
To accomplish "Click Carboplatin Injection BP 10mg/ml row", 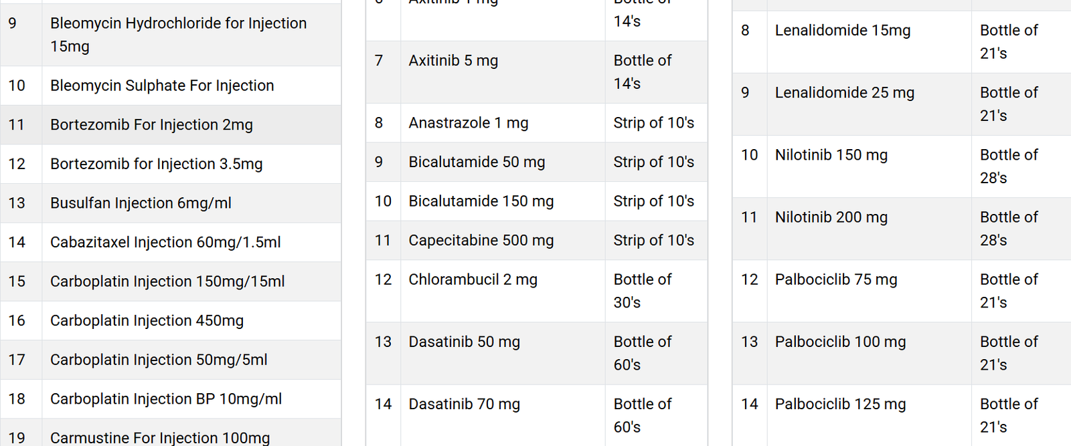I will [x=171, y=399].
